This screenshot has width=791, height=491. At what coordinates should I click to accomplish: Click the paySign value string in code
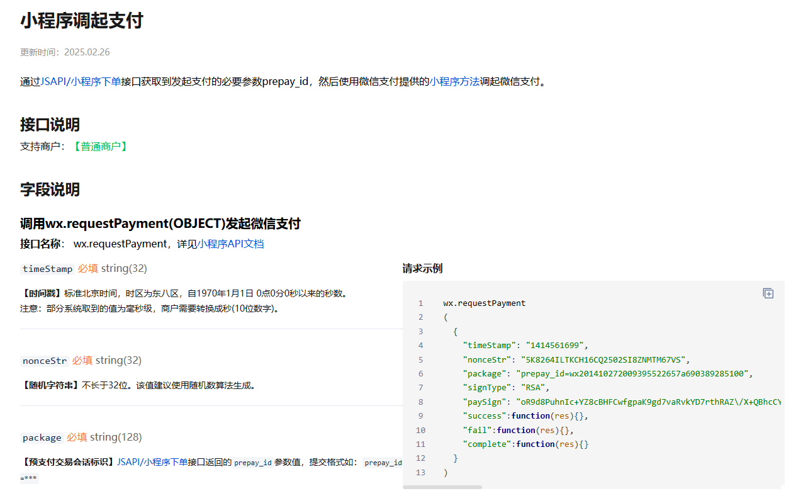tap(648, 402)
